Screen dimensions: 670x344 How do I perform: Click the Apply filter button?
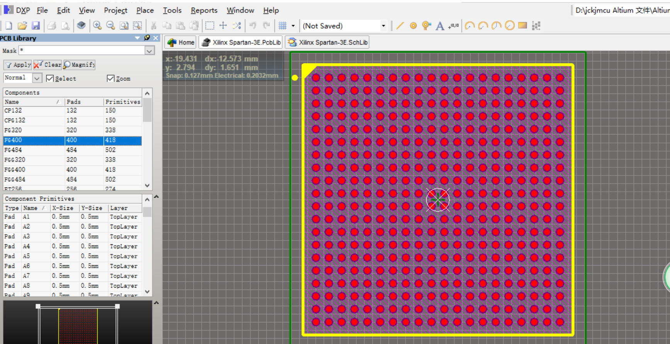click(x=18, y=65)
